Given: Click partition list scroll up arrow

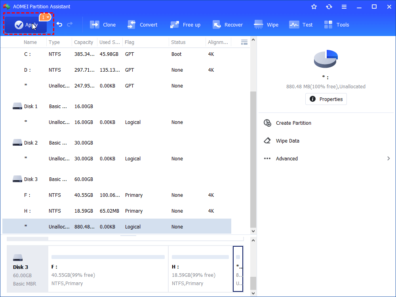Looking at the screenshot, I should click(x=253, y=40).
